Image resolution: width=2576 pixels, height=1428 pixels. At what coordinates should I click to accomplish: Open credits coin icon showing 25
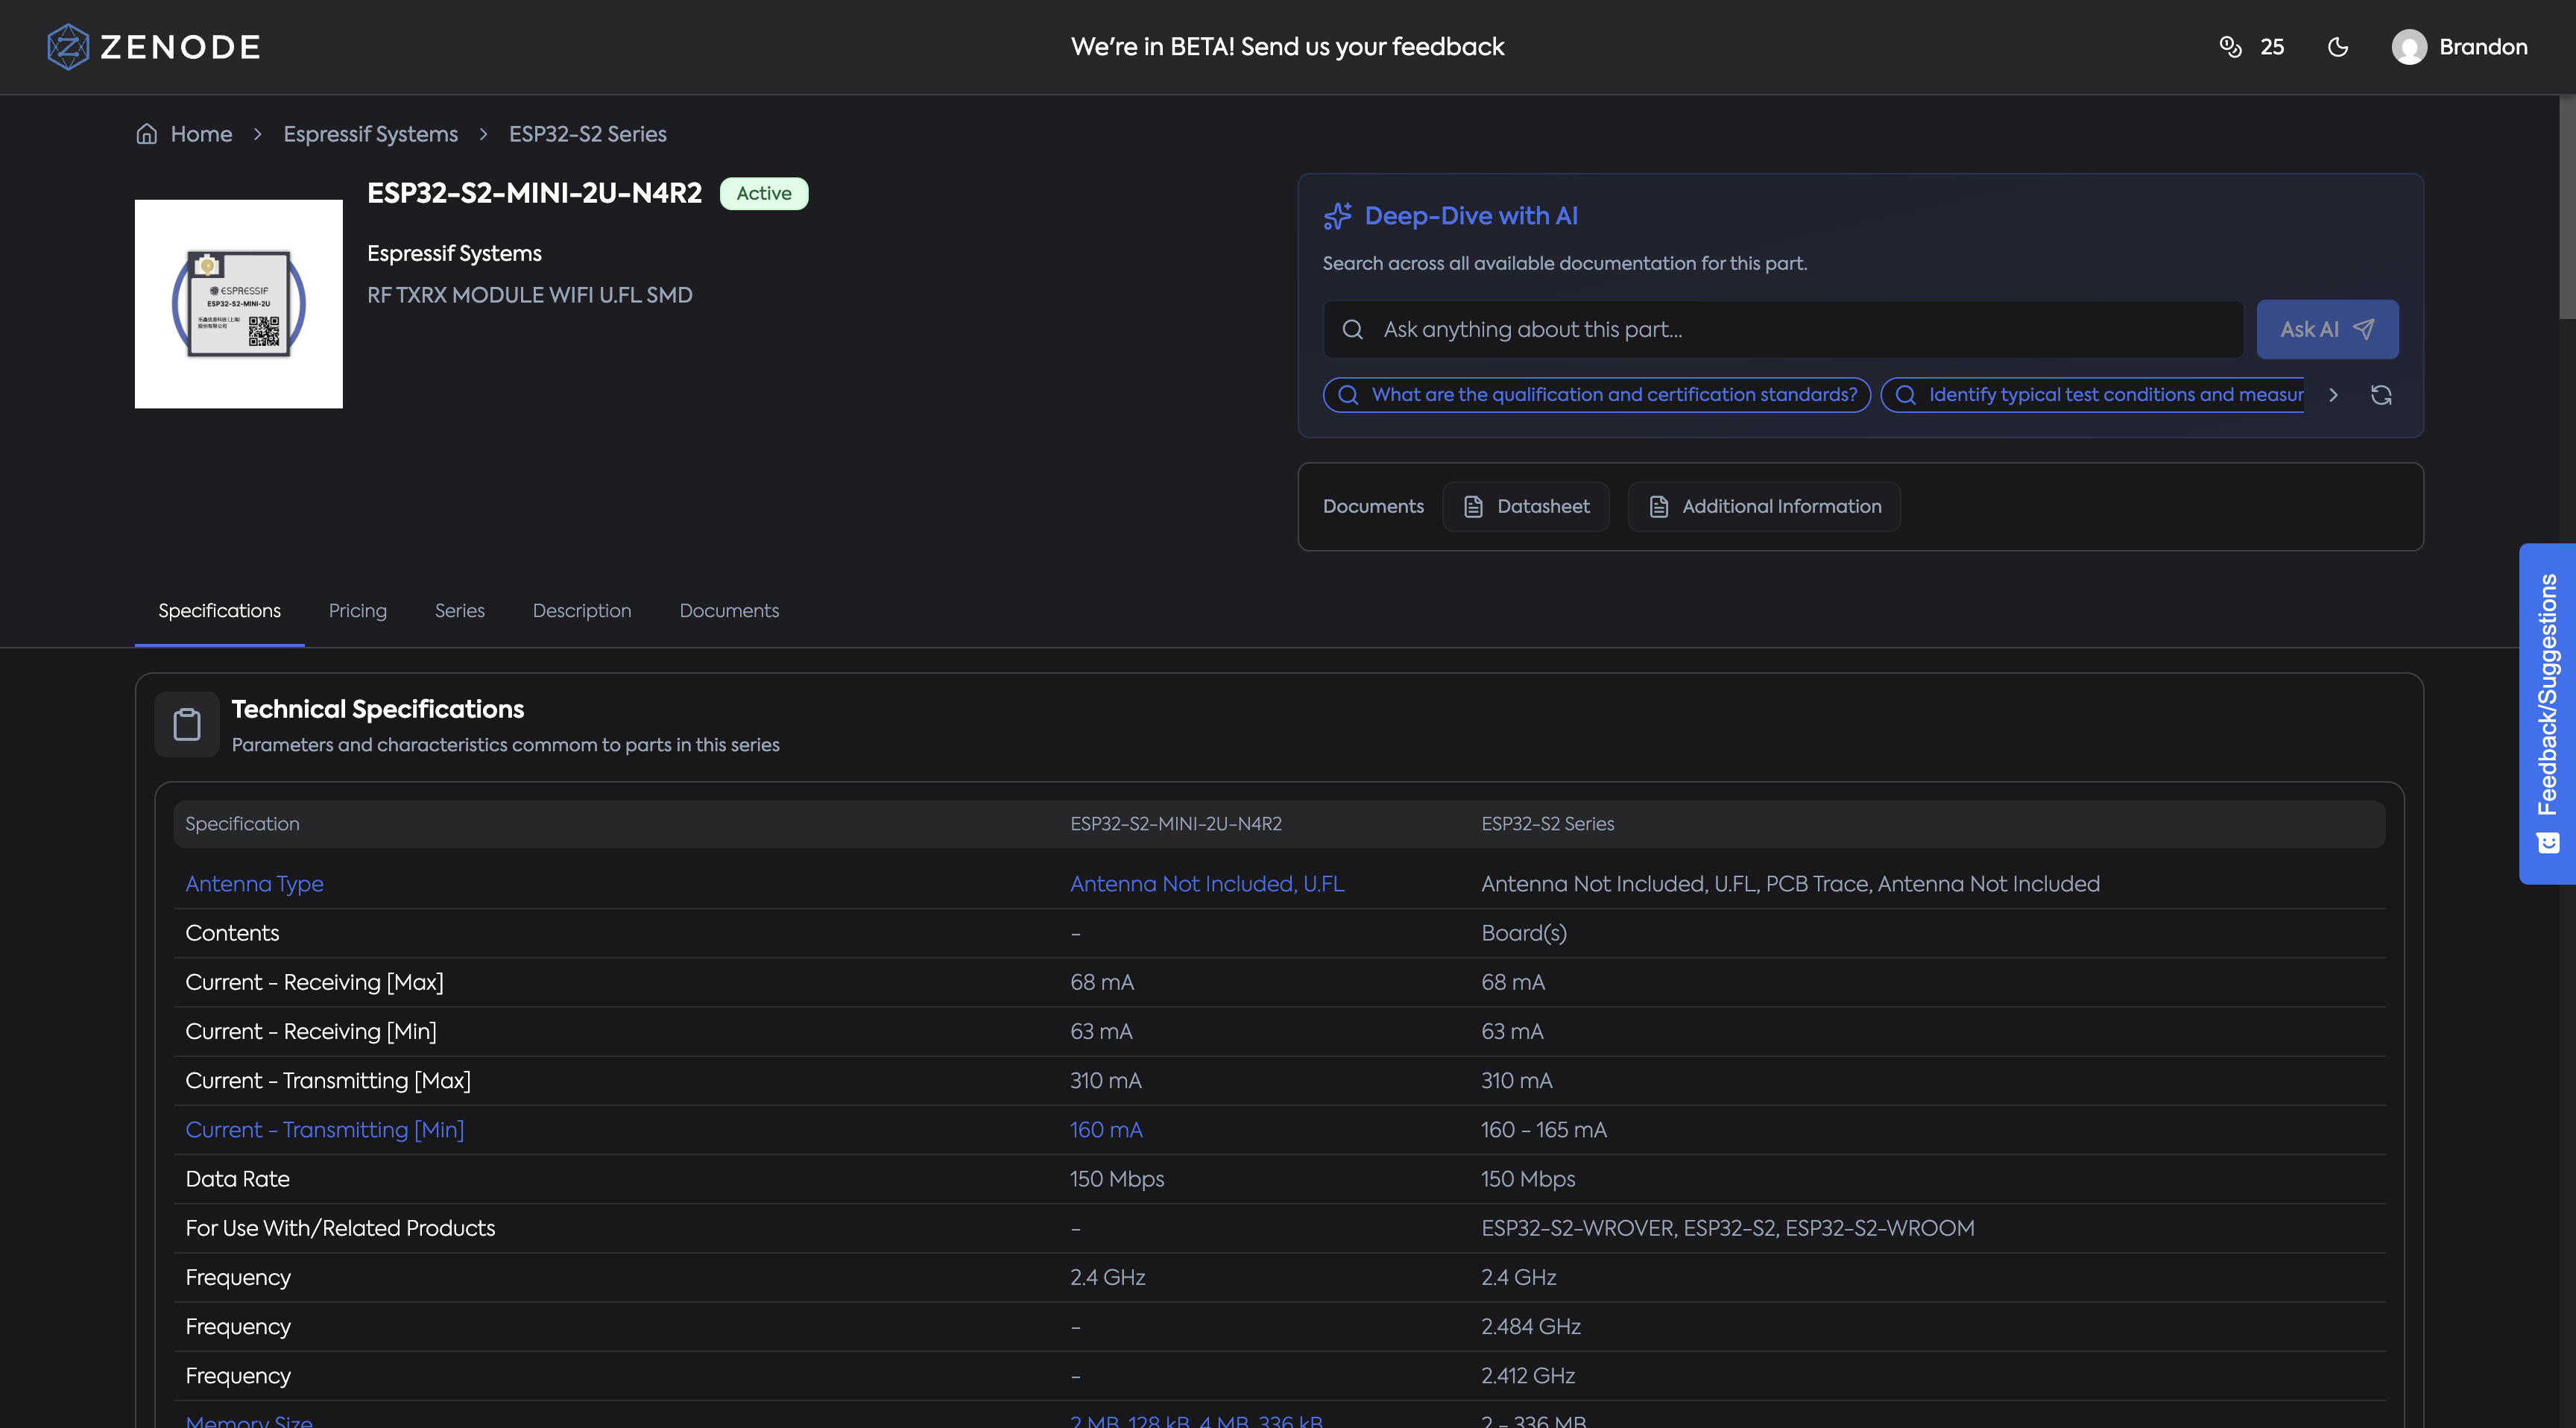[x=2230, y=47]
